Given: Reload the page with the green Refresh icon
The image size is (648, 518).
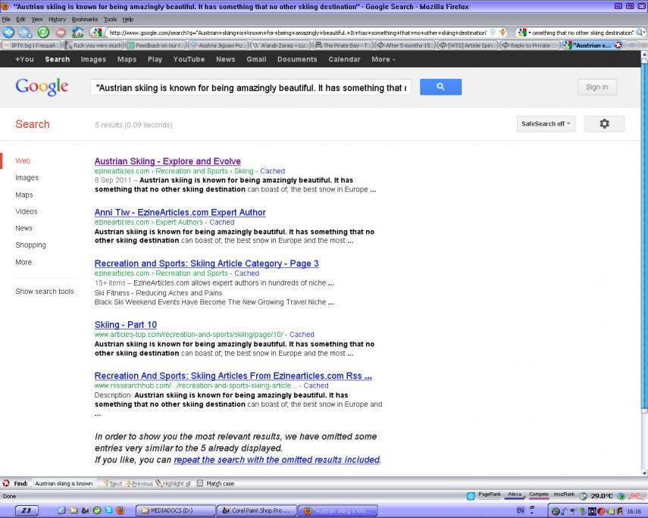Looking at the screenshot, I should point(43,33).
